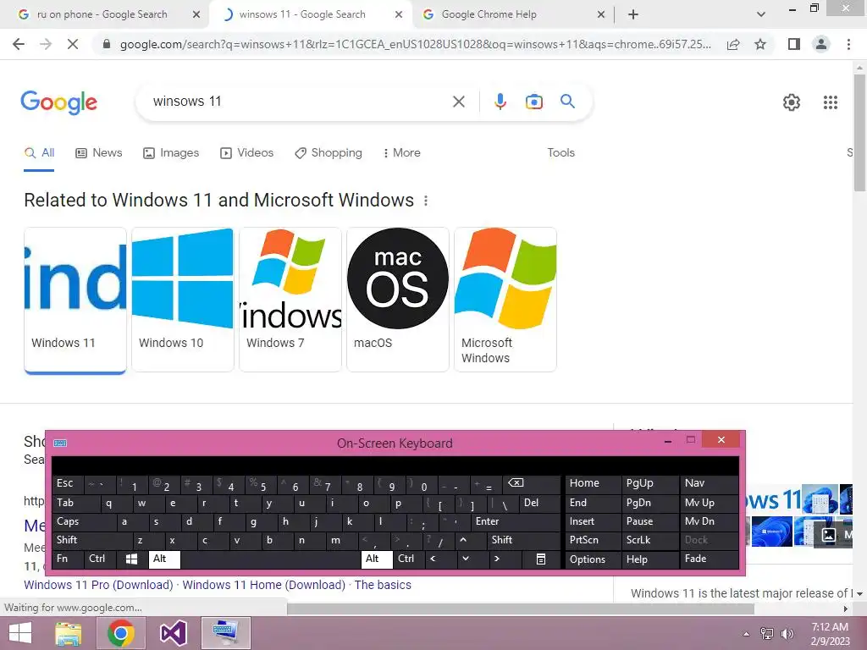This screenshot has height=650, width=867.
Task: Open volume control in system tray
Action: click(787, 634)
